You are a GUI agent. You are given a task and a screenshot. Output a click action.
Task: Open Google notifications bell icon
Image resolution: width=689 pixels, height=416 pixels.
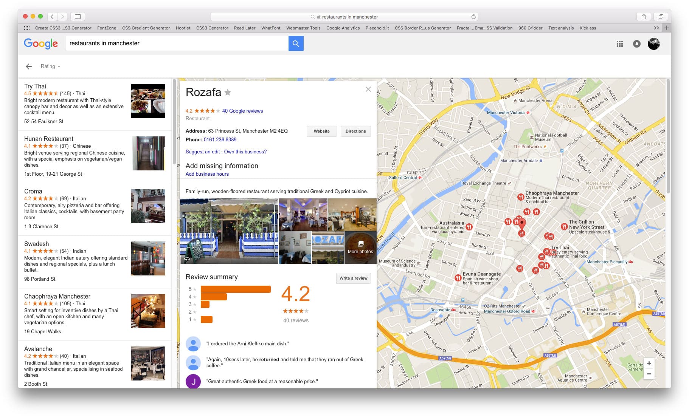point(637,44)
